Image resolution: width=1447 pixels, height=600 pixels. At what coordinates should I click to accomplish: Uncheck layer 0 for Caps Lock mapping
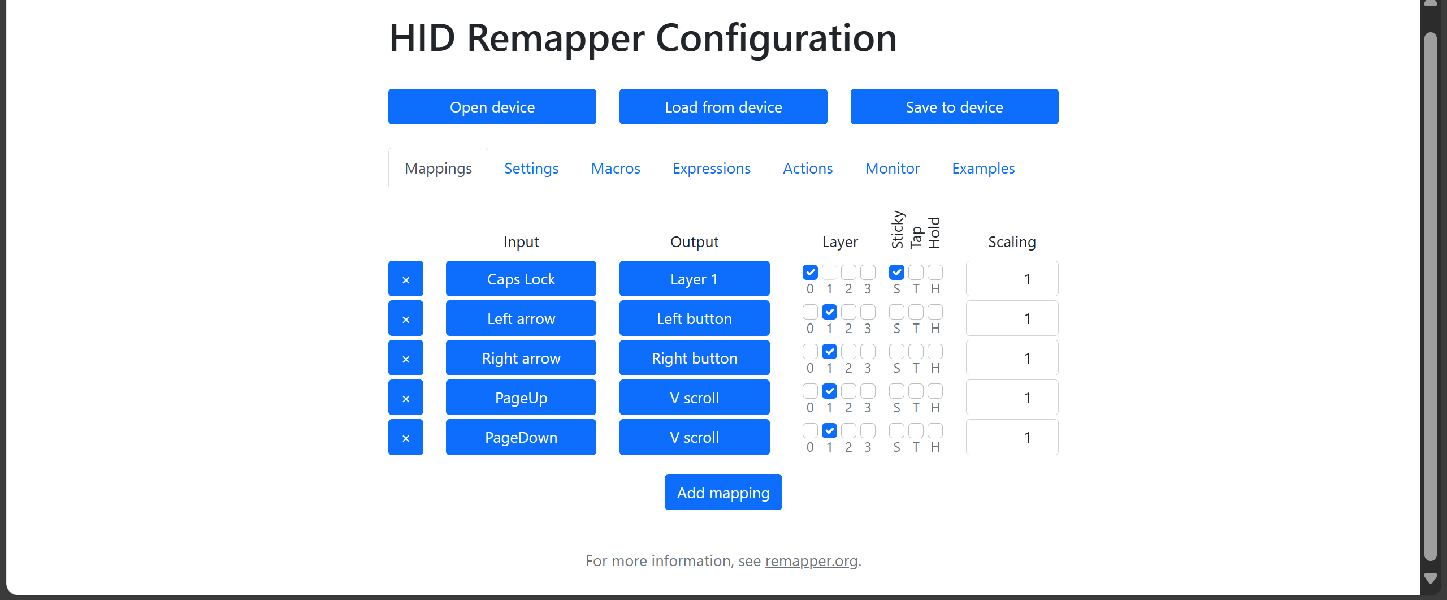[x=810, y=273]
